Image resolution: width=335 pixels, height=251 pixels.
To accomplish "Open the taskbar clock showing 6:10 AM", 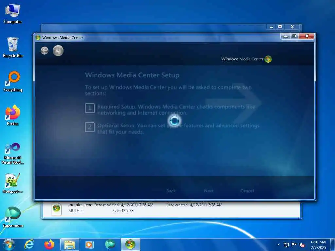I will pos(318,245).
